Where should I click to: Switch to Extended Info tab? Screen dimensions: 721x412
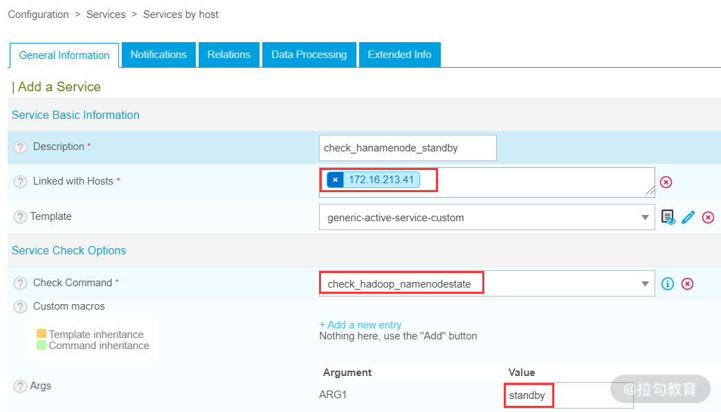(399, 55)
